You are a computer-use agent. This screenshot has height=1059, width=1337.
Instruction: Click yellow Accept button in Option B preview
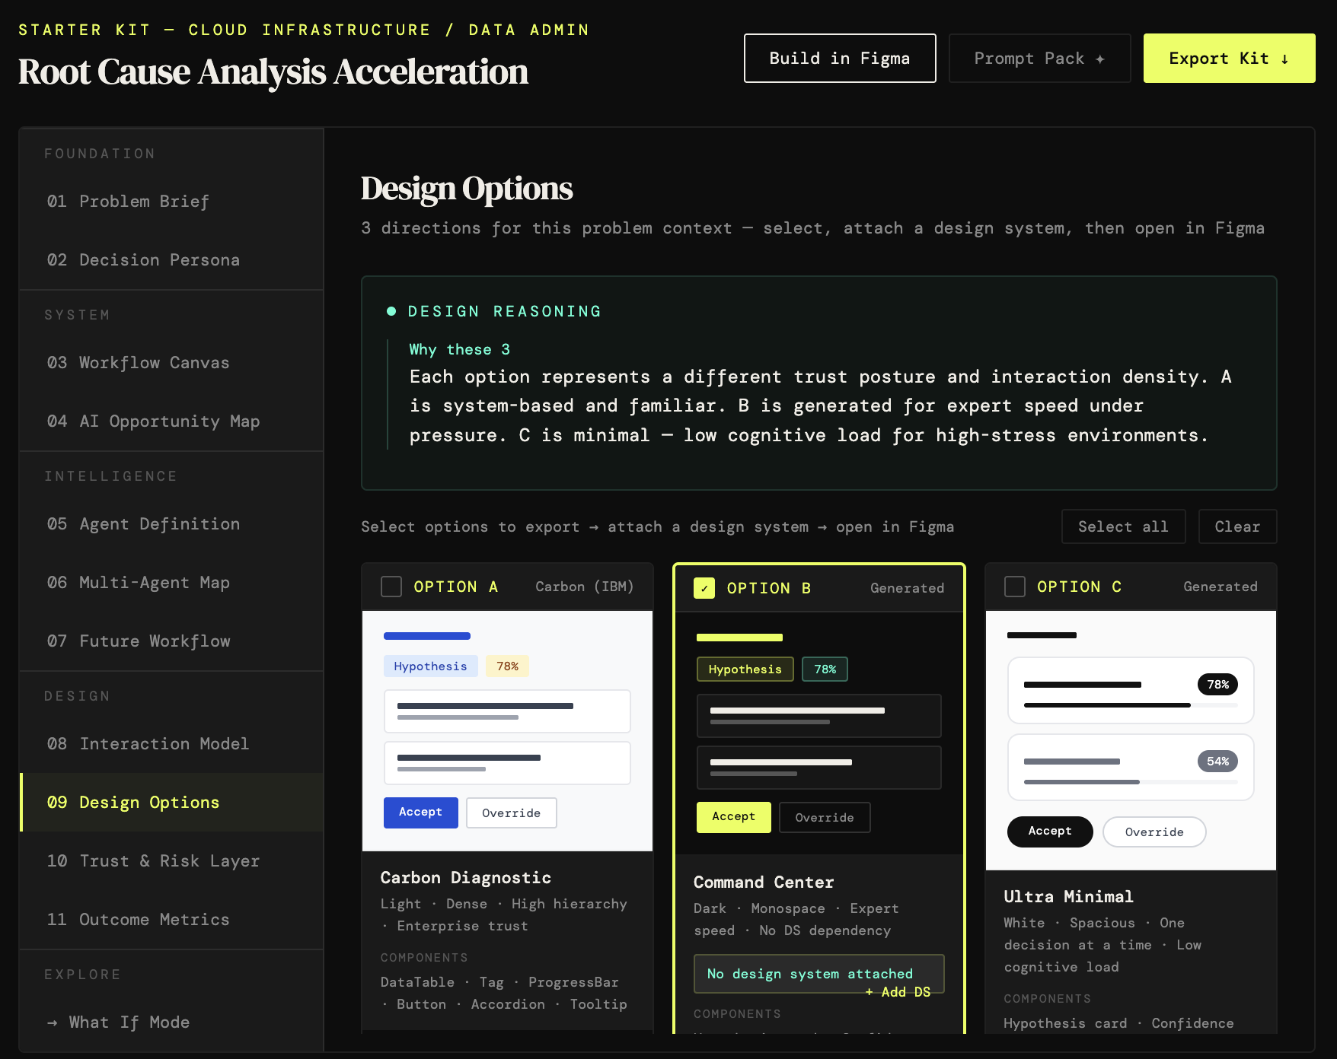[x=733, y=817]
